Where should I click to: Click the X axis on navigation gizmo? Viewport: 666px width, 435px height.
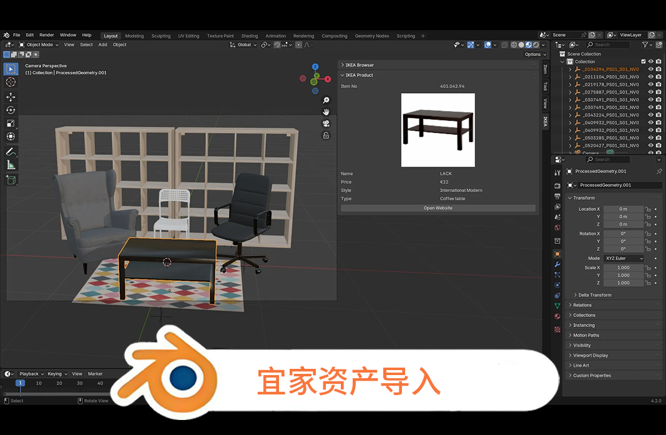(x=328, y=79)
